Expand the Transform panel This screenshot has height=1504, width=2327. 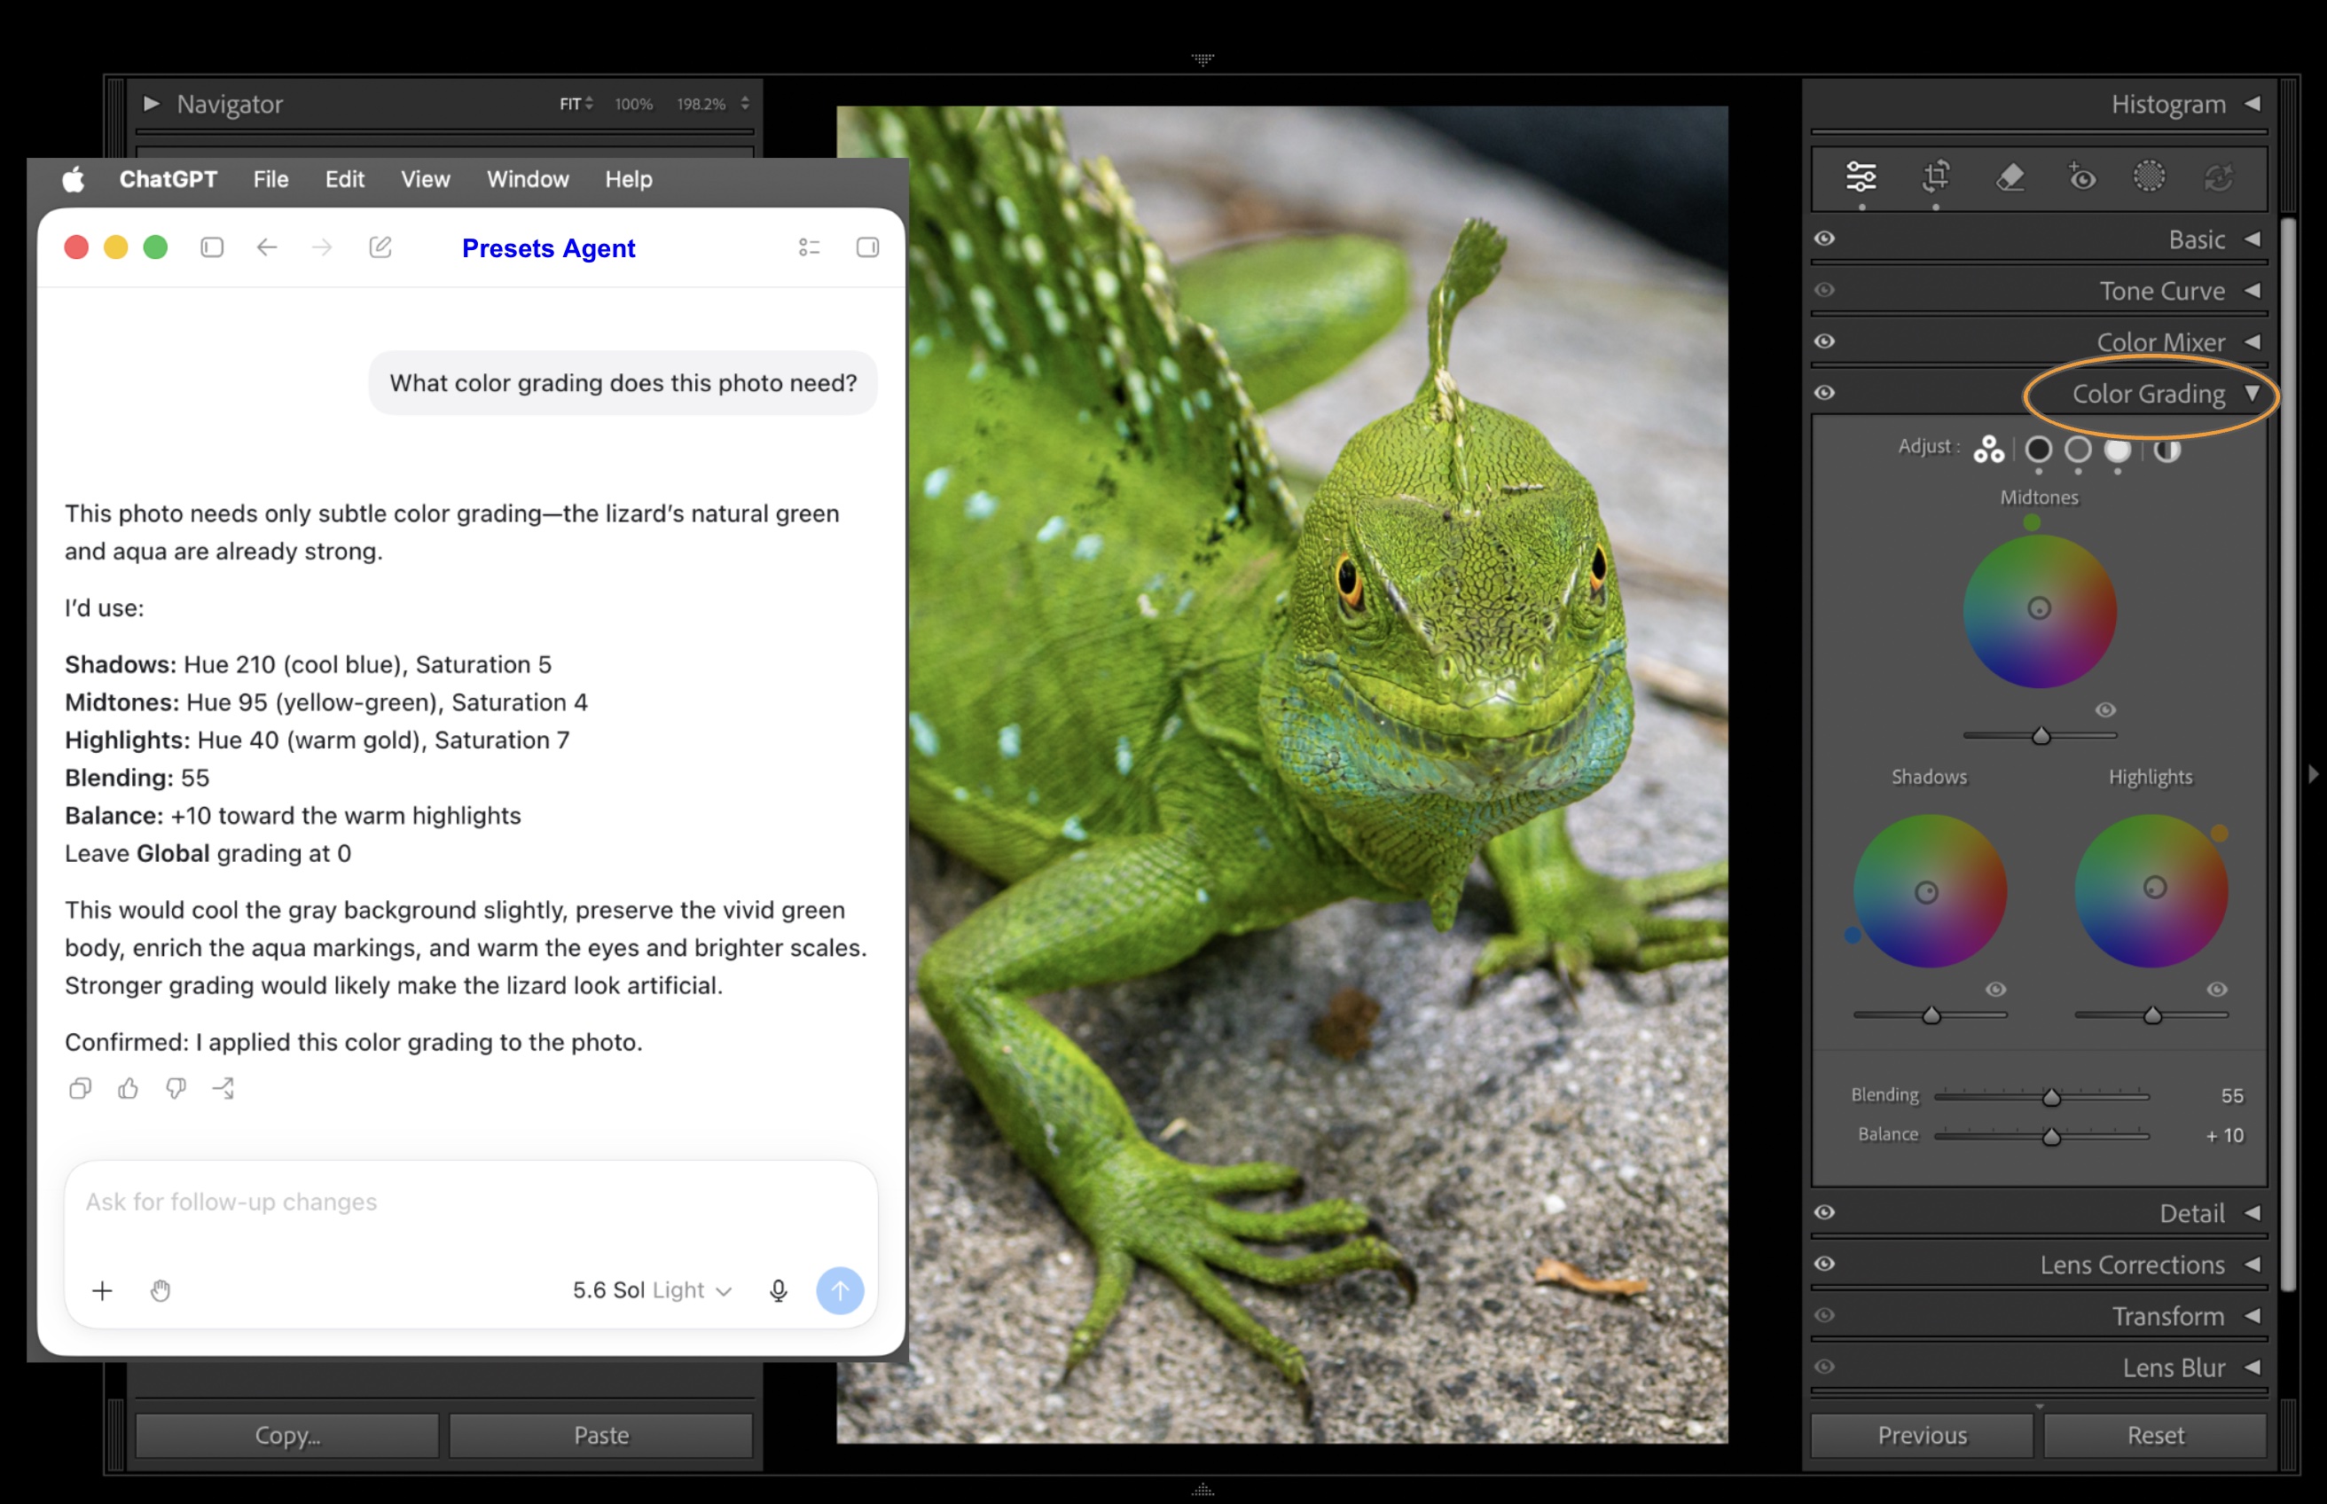coord(2253,1317)
